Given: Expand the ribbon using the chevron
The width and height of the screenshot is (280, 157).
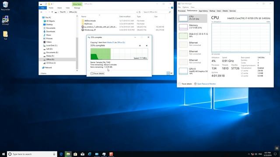Looking at the screenshot, I should [x=168, y=8].
